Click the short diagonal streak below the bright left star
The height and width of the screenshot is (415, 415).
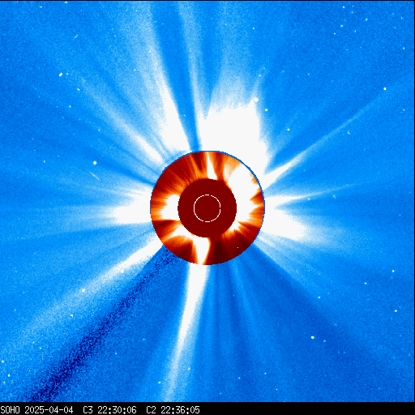pos(94,176)
